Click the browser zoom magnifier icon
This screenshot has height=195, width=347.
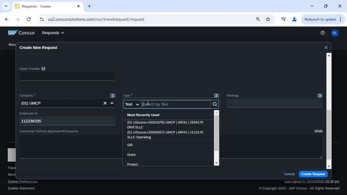click(x=258, y=19)
